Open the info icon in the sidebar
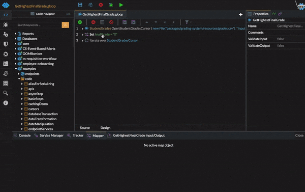This screenshot has width=305, height=192. click(x=6, y=103)
